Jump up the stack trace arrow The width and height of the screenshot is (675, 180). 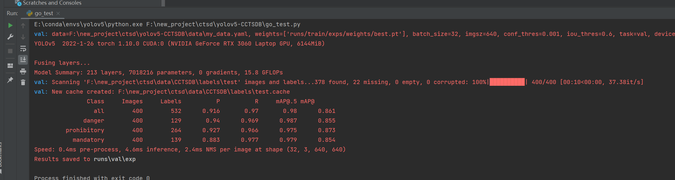pos(23,26)
